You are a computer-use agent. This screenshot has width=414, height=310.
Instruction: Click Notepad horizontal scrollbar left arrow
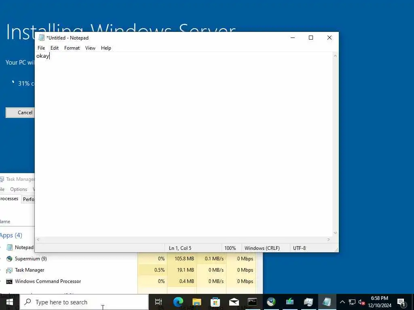[38, 240]
